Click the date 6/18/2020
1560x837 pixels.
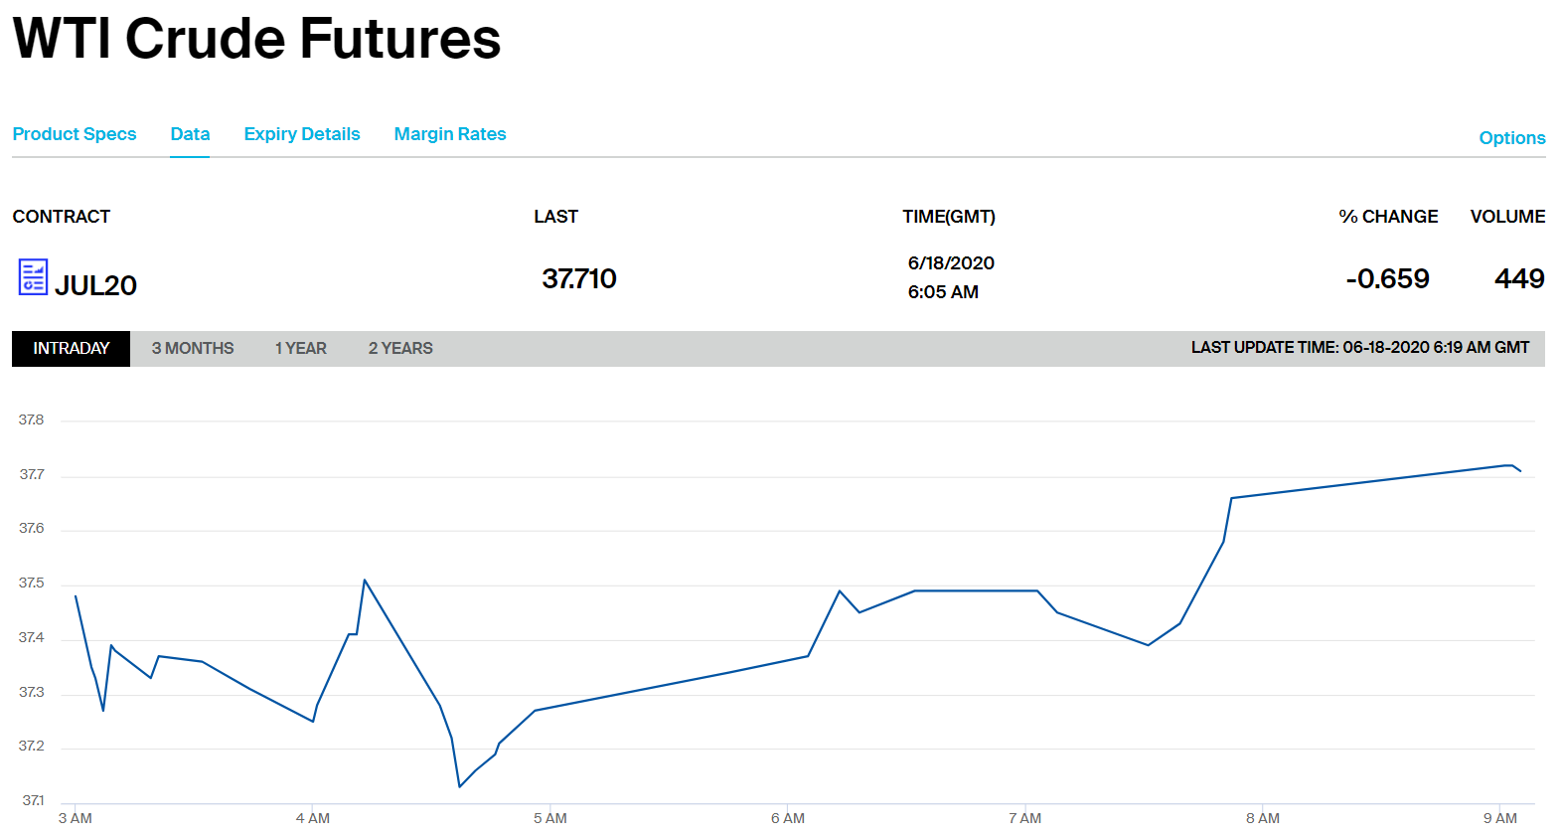point(951,263)
